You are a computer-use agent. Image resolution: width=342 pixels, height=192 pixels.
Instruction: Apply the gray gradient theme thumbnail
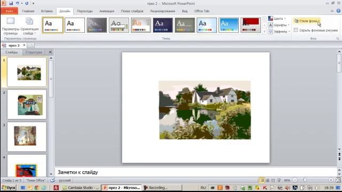97,25
